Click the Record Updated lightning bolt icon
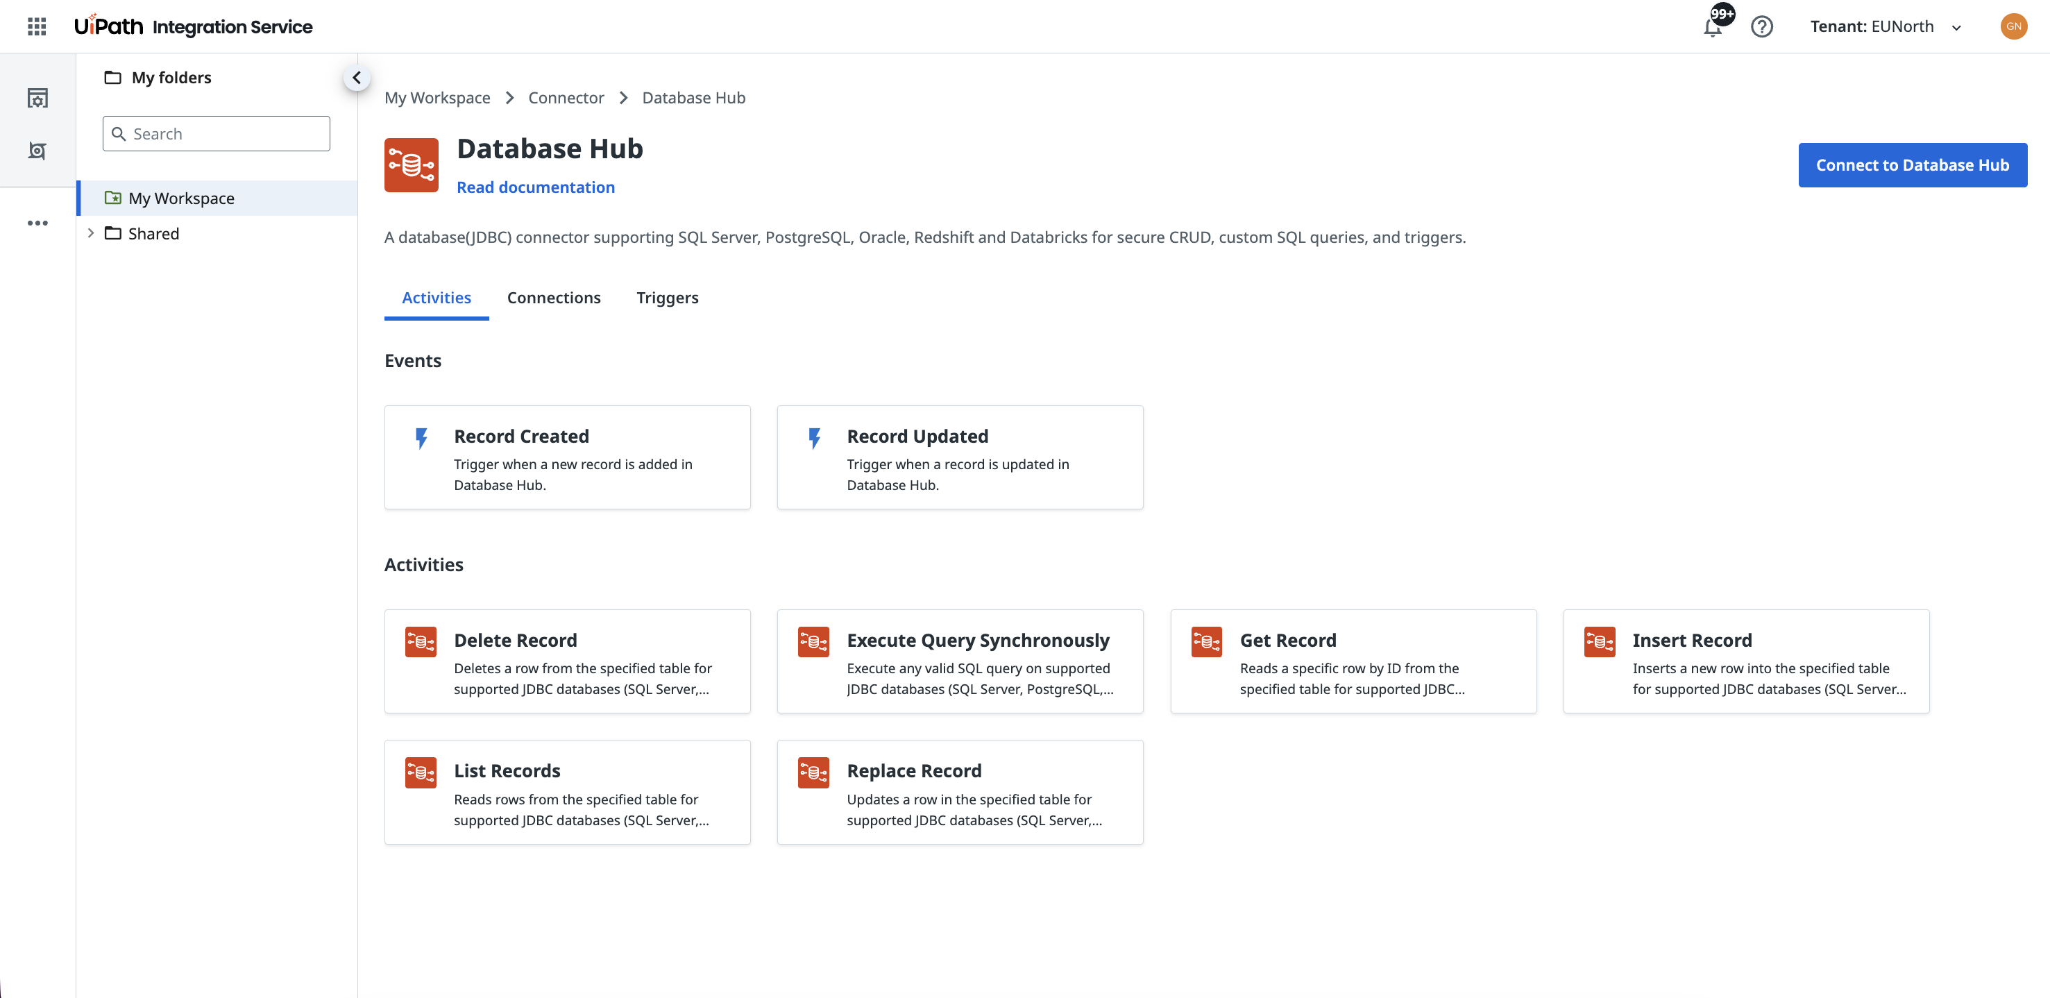This screenshot has width=2050, height=998. coord(814,438)
